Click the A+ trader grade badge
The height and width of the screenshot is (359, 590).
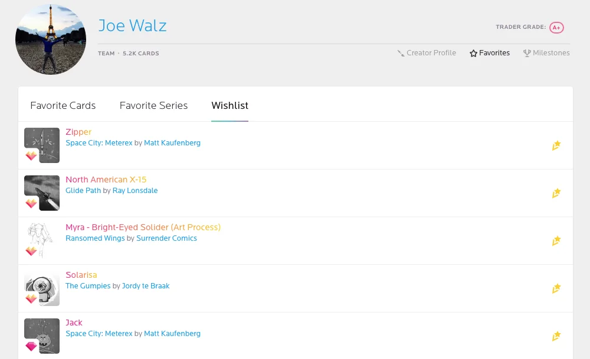(556, 28)
